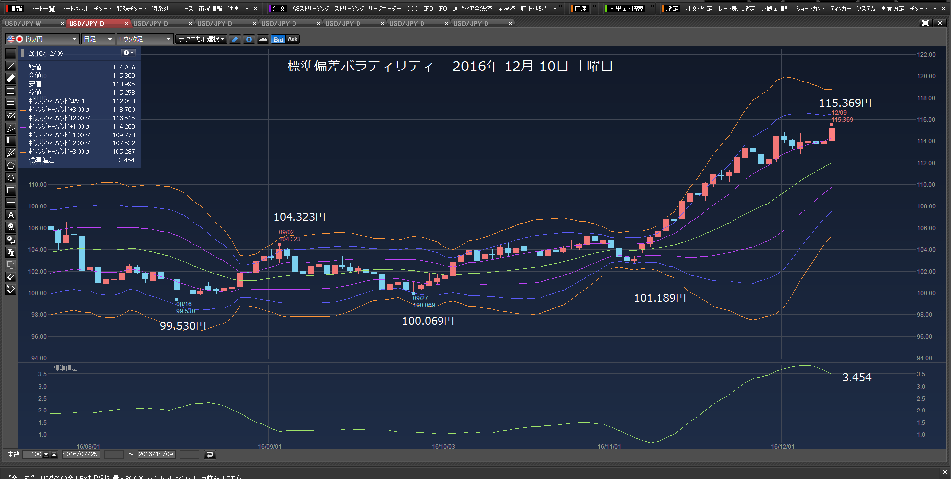Screen dimensions: 951x479
Task: Expand the 設定 toolbar overflow arrow
Action: (x=935, y=9)
